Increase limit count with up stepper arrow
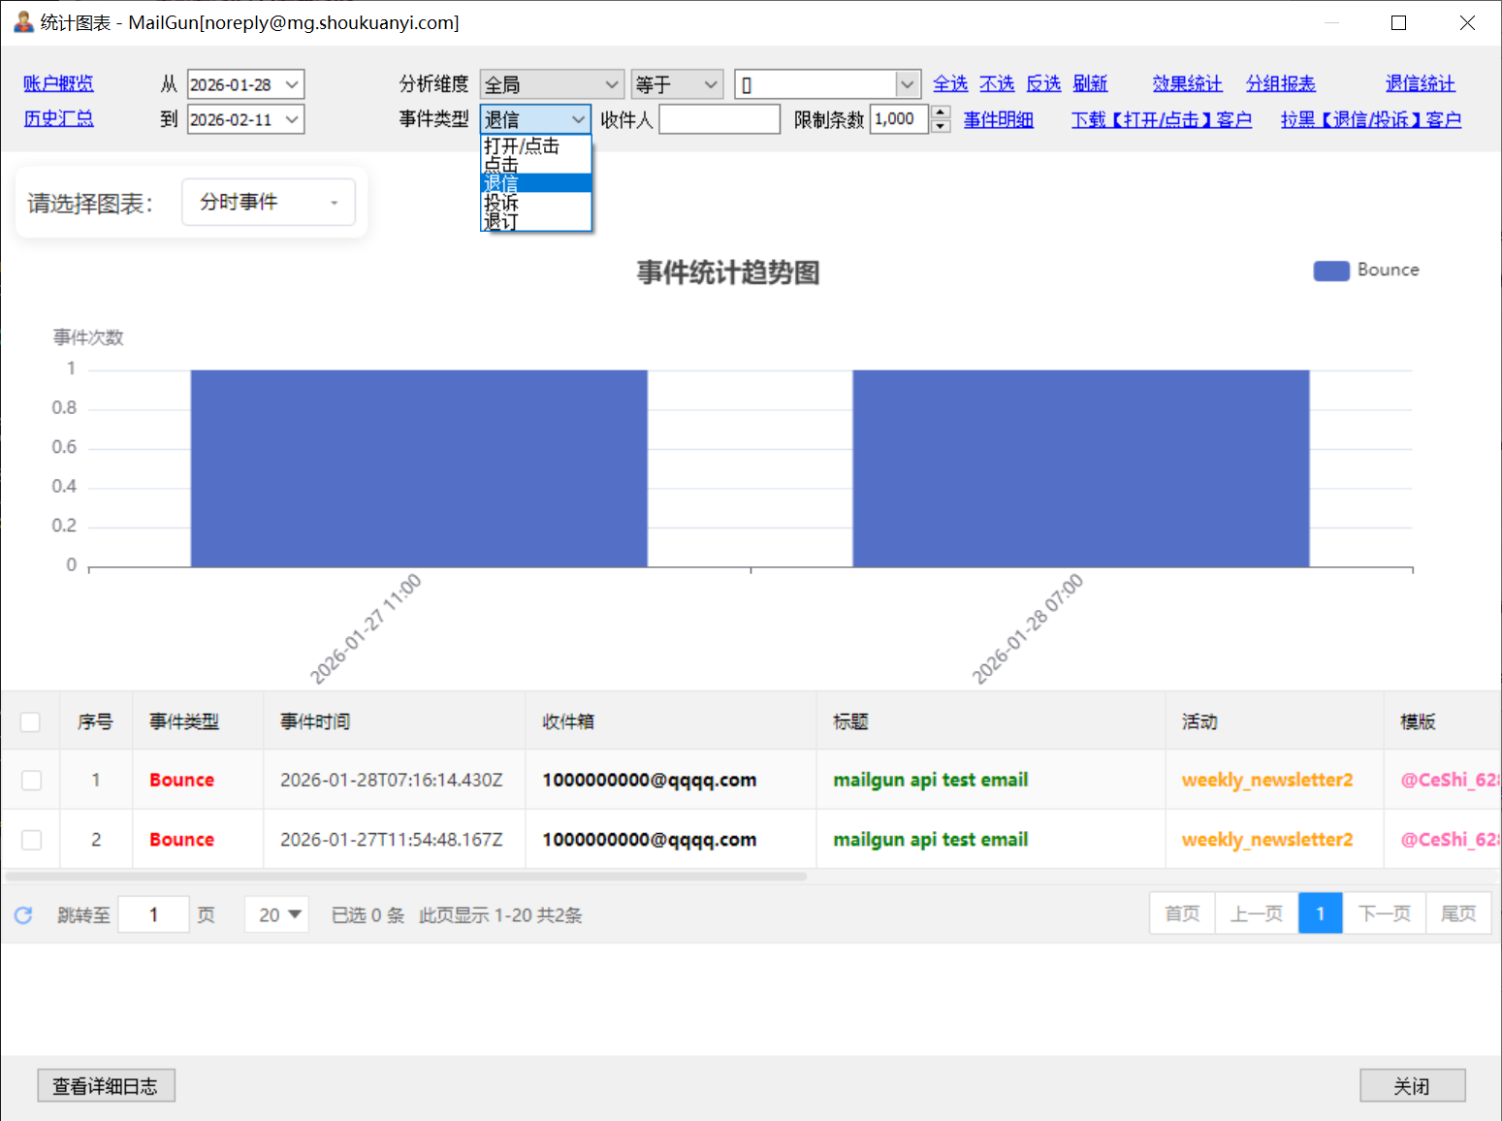This screenshot has width=1502, height=1121. 941,112
